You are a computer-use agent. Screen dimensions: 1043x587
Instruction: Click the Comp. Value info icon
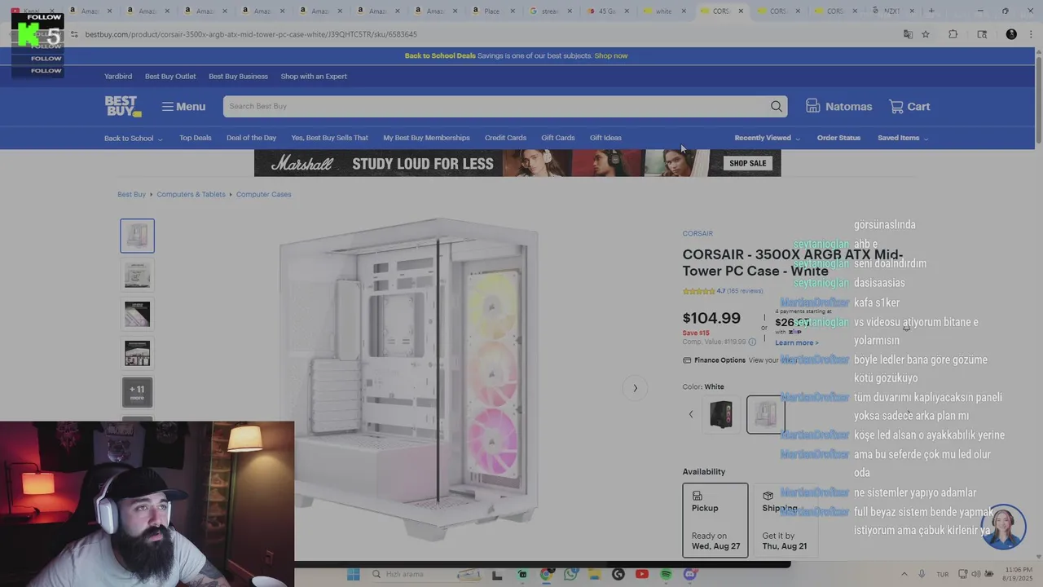[752, 342]
